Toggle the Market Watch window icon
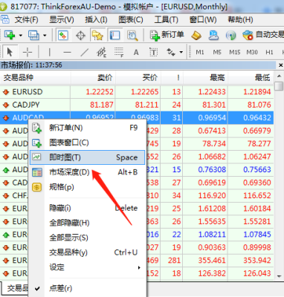The width and height of the screenshot is (284, 297). pos(62,36)
